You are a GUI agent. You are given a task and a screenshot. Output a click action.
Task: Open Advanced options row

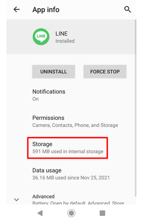pyautogui.click(x=71, y=199)
